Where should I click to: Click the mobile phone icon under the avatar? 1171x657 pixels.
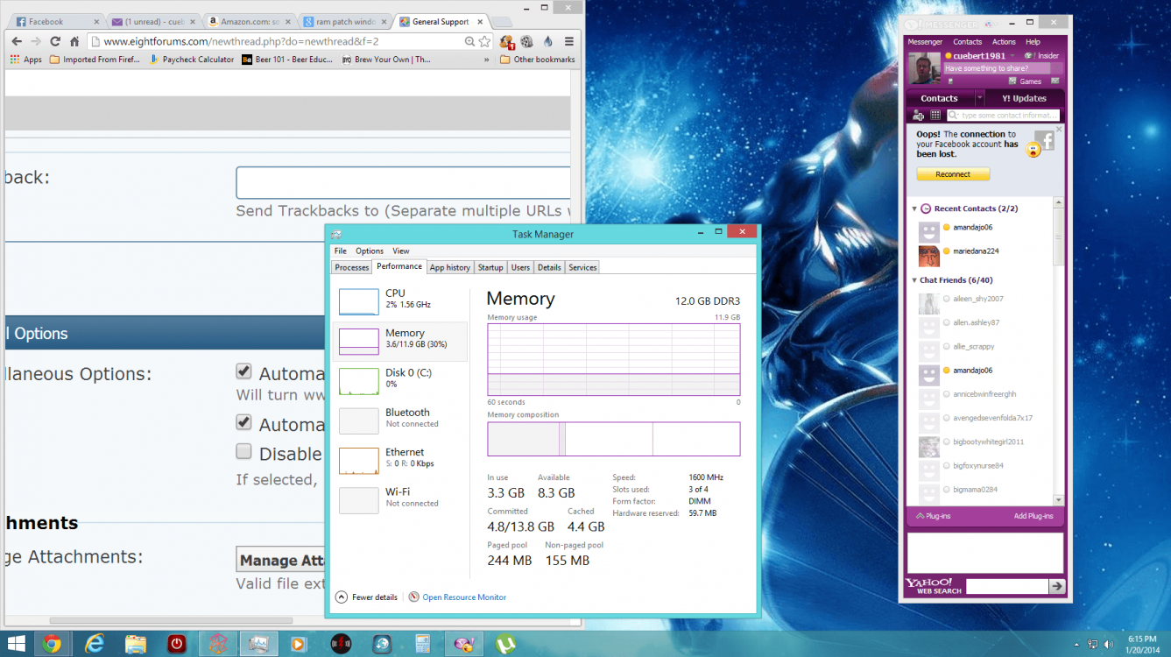(x=950, y=81)
